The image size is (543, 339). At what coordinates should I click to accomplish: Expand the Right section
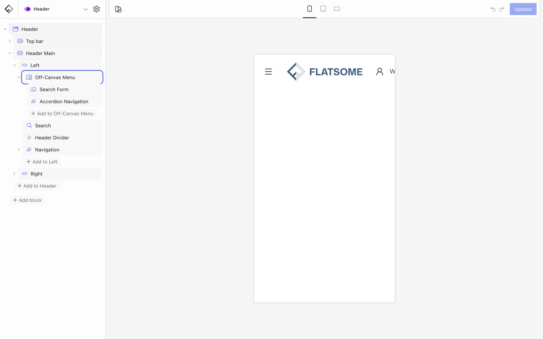[x=14, y=174]
